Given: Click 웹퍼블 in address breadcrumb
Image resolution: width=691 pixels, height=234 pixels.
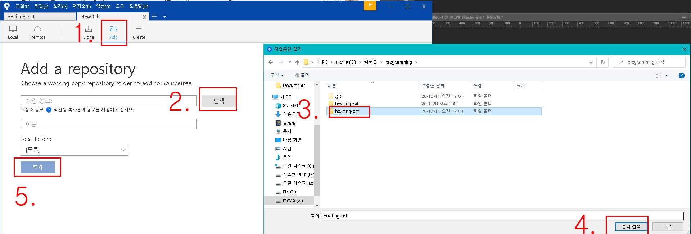Looking at the screenshot, I should 371,62.
